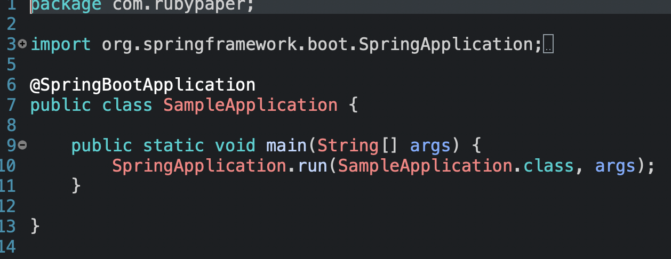This screenshot has width=671, height=259.
Task: Click the 'static' keyword on line 9
Action: pyautogui.click(x=173, y=145)
